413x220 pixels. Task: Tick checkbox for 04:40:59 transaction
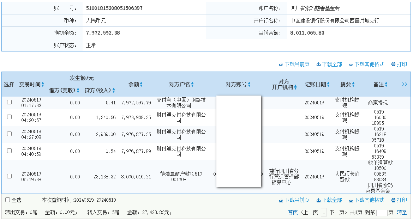(x=9, y=151)
